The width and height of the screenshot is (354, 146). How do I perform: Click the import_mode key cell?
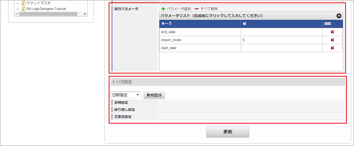pos(200,40)
